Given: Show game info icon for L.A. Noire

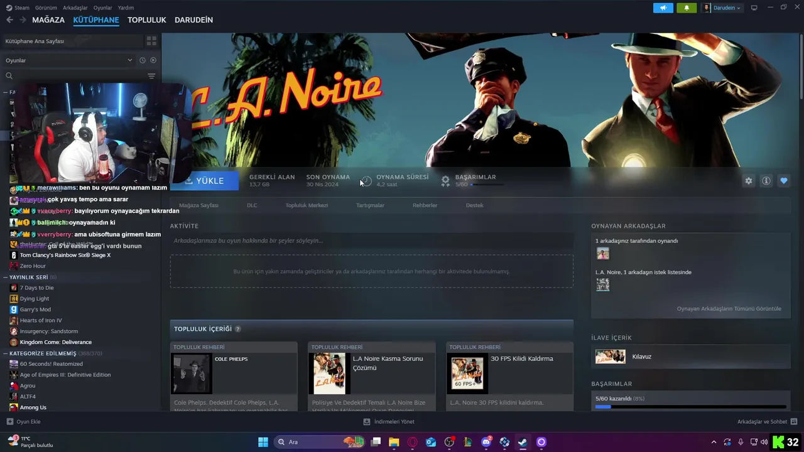Looking at the screenshot, I should 766,181.
